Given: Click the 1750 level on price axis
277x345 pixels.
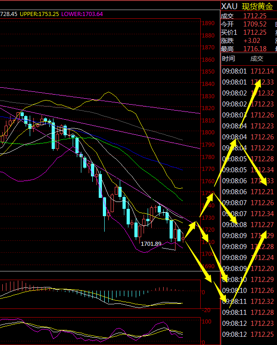Looking at the screenshot, I should [x=209, y=193].
